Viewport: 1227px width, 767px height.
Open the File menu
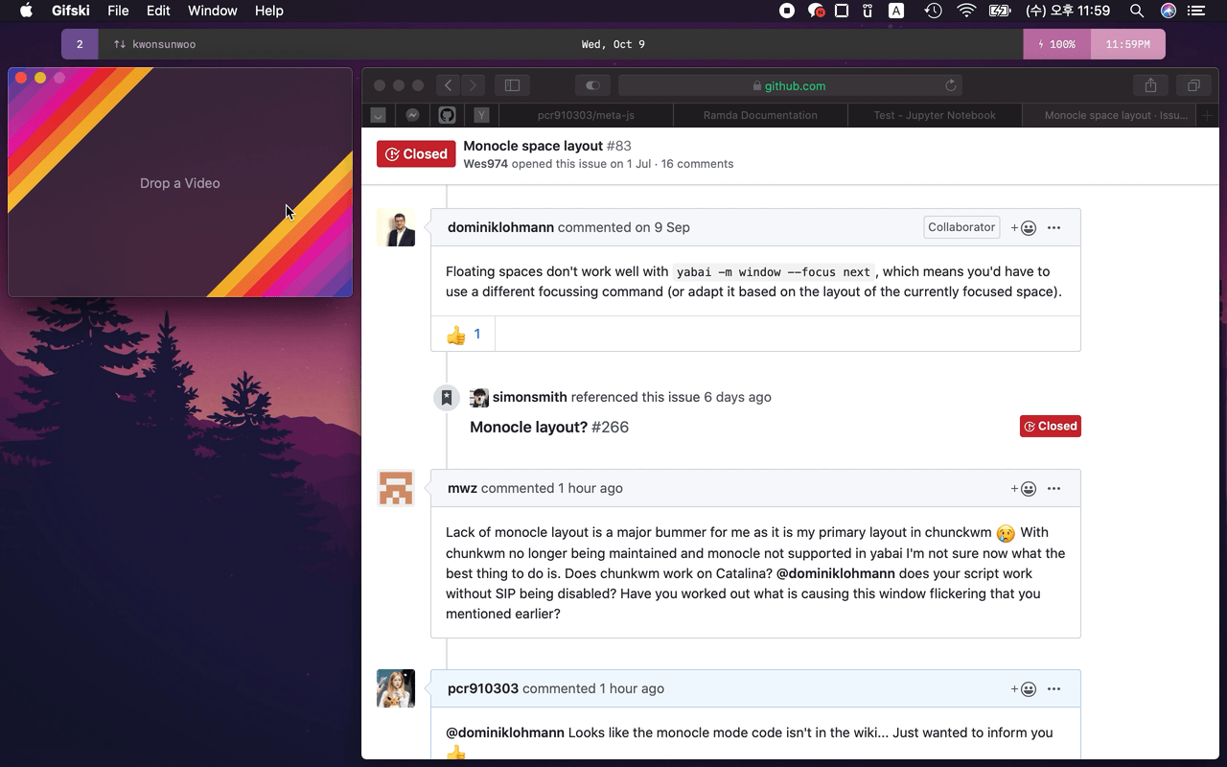coord(118,11)
